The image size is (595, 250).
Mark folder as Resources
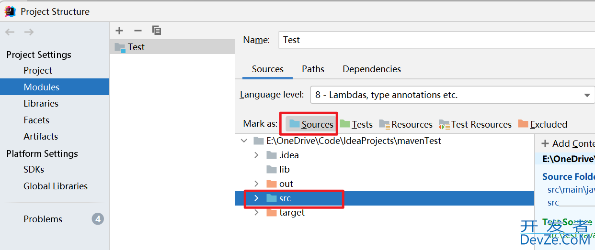(406, 124)
